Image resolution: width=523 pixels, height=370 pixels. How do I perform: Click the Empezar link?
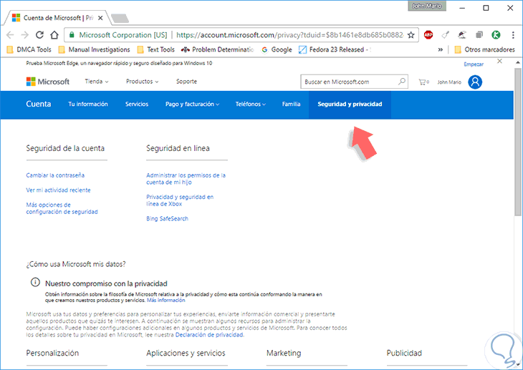474,64
